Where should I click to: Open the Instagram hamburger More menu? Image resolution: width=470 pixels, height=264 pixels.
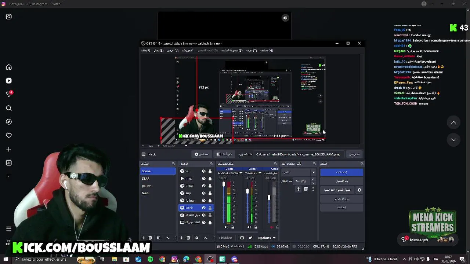9,229
